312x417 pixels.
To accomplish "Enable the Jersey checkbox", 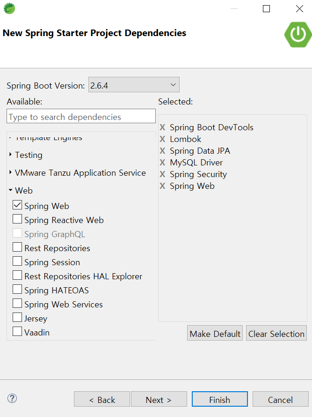I will (17, 318).
